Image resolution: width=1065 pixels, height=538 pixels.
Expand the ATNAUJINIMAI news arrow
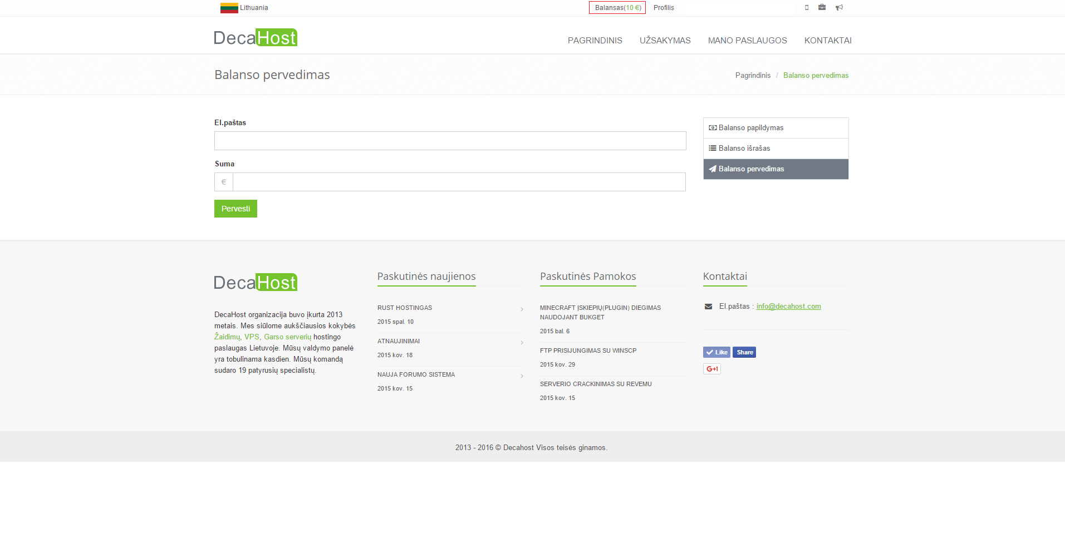pyautogui.click(x=522, y=343)
